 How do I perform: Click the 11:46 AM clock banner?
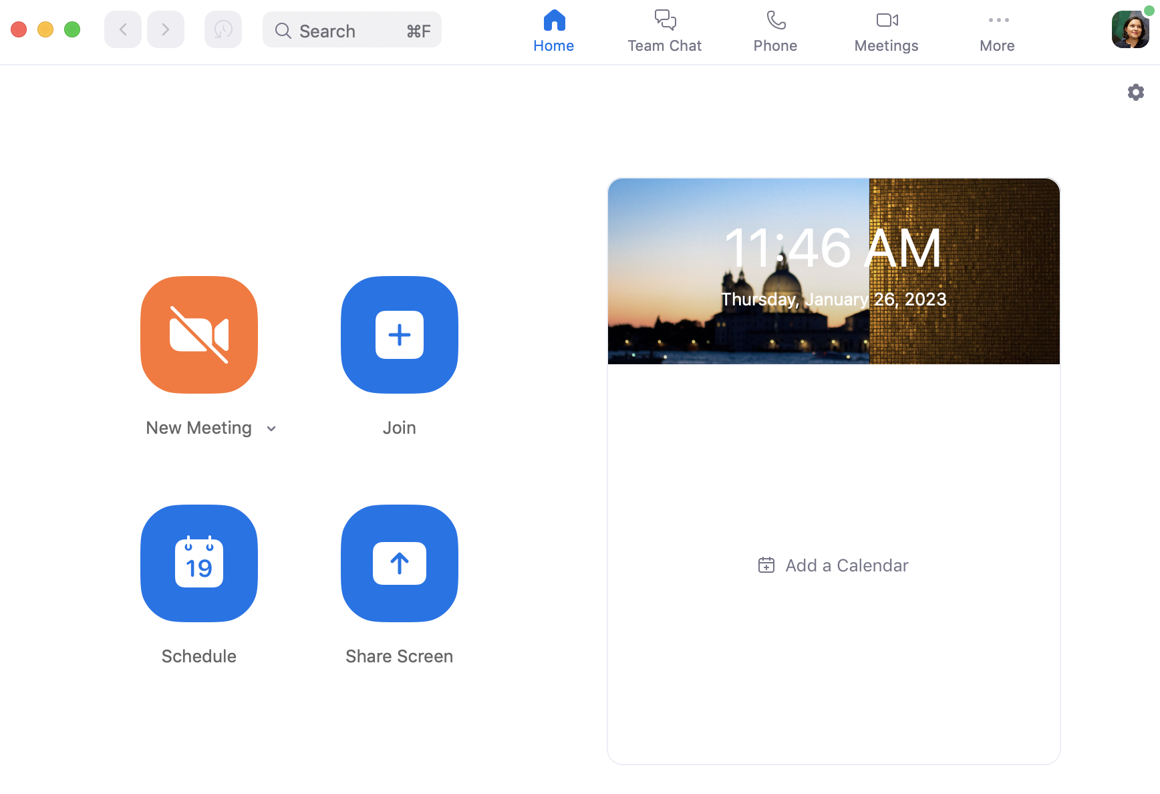point(834,248)
